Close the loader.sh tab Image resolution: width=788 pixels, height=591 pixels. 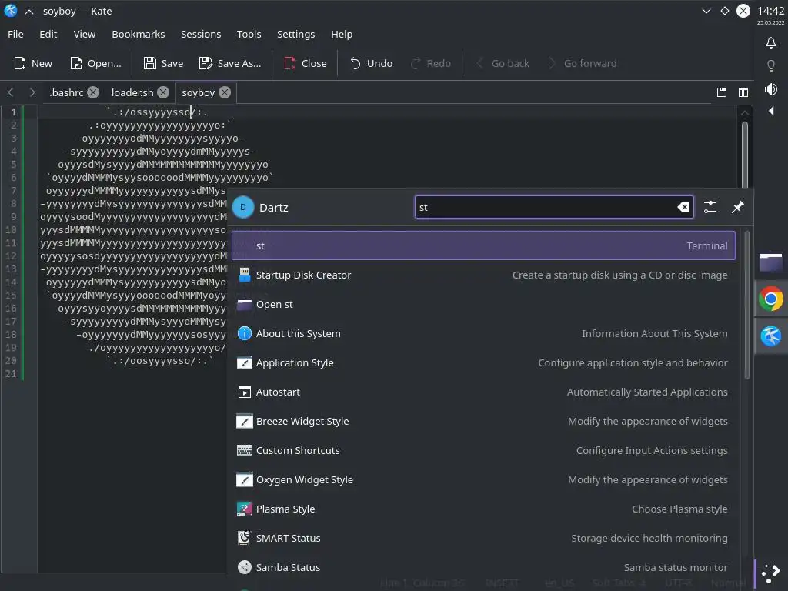163,92
